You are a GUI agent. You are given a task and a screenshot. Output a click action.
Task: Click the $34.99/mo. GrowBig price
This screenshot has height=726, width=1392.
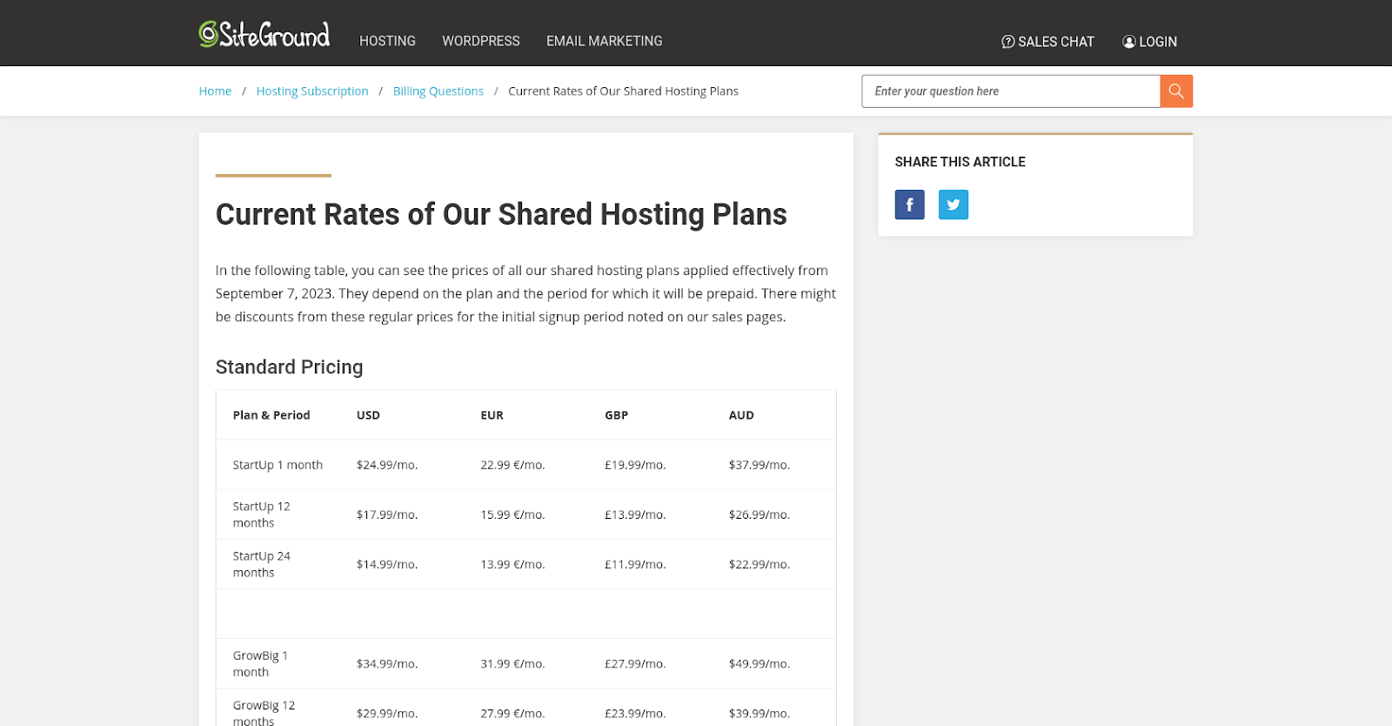(x=387, y=663)
